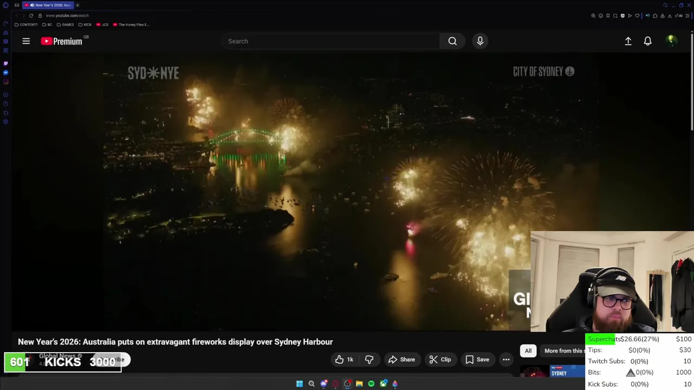Open Discord from the taskbar
694x390 pixels.
pos(324,383)
